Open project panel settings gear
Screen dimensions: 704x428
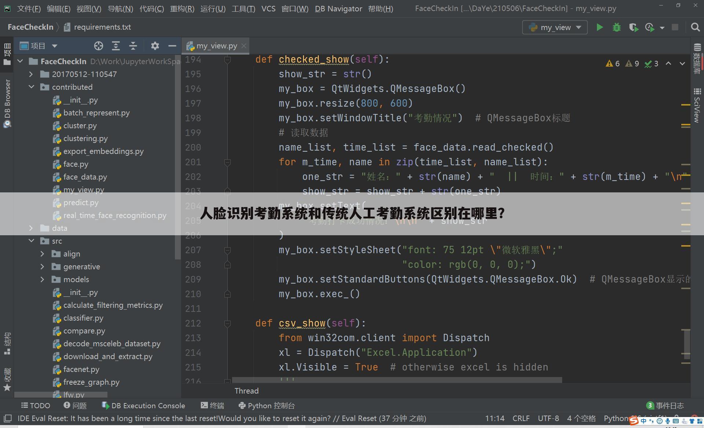pyautogui.click(x=155, y=46)
